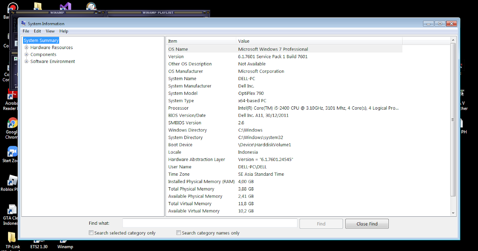Open the View menu
Image resolution: width=478 pixels, height=251 pixels.
(x=50, y=31)
